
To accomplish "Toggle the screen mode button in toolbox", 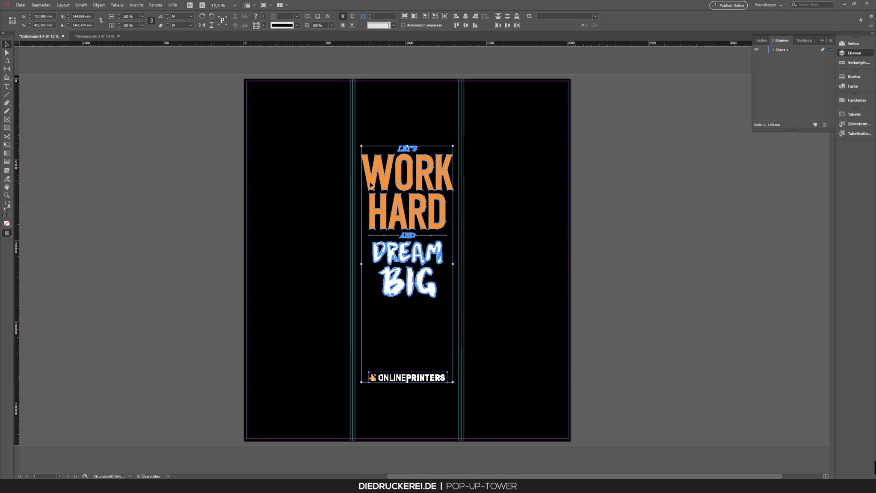I will pos(7,233).
